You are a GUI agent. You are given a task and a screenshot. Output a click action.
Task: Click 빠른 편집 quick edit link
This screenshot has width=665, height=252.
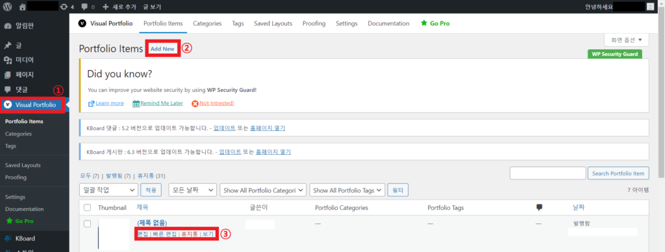tap(164, 234)
